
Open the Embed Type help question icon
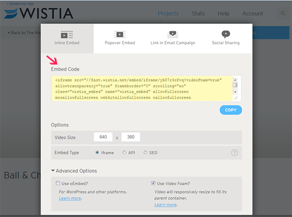tap(235, 153)
